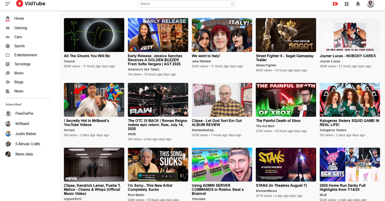Click the VidTube logo
The width and height of the screenshot is (385, 201).
30,4
